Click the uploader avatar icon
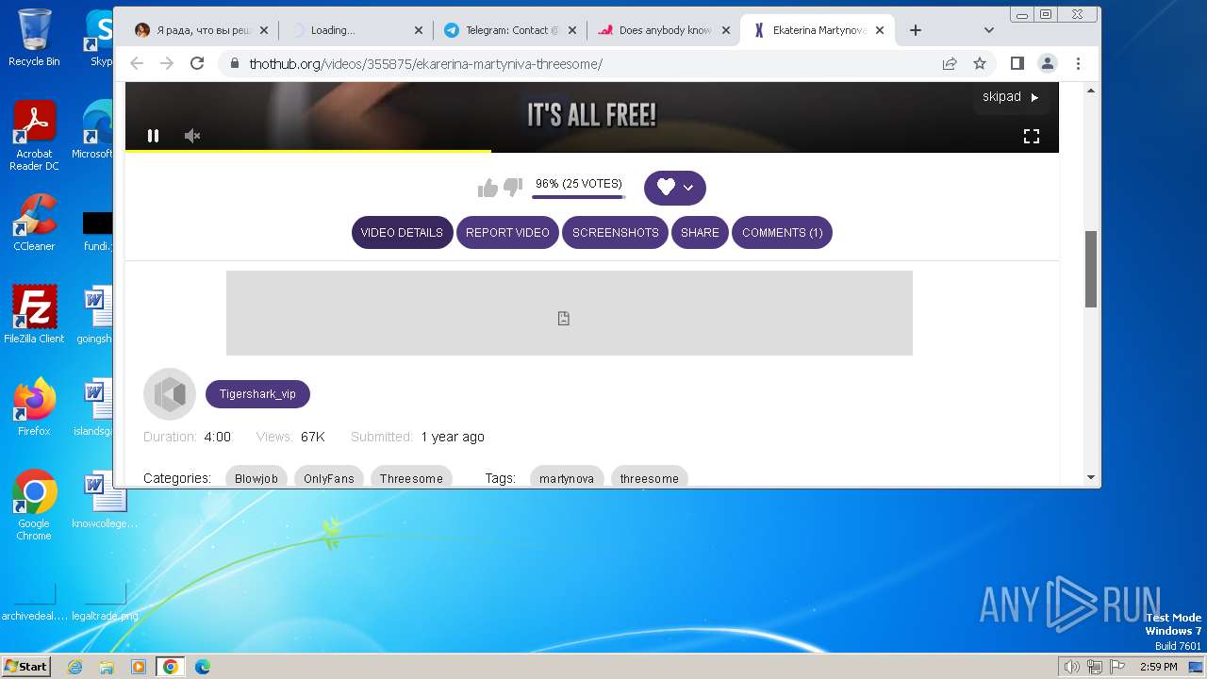 tap(170, 394)
